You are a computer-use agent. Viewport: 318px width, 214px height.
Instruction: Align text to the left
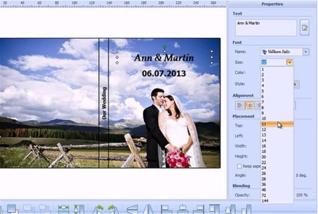pos(240,105)
